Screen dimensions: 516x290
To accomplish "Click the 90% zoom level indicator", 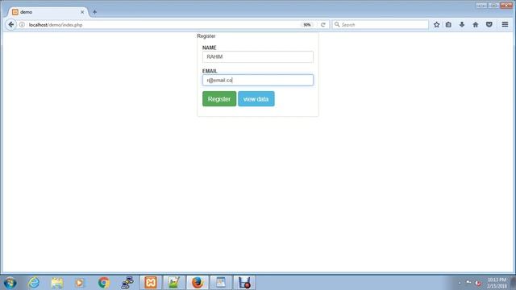I will pos(307,25).
